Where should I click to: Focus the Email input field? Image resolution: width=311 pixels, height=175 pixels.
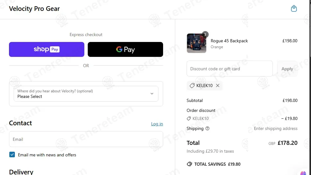click(86, 139)
